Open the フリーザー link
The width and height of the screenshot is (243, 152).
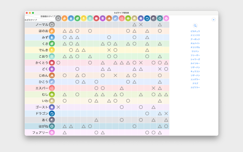195,56
